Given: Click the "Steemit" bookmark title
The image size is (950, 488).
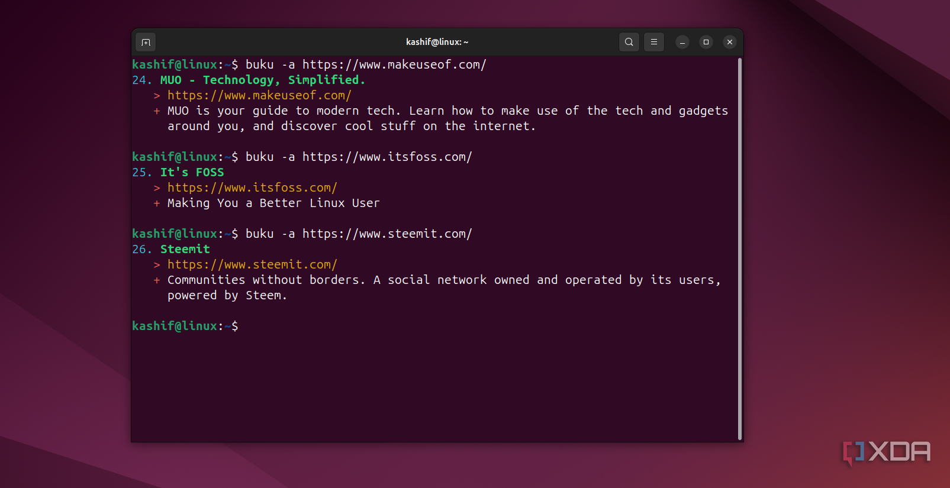Looking at the screenshot, I should [185, 249].
